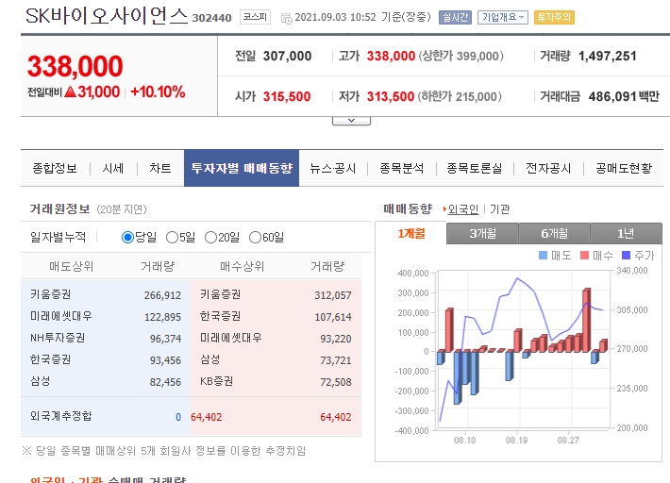Select the 60일 cumulative radio button
The image size is (670, 483).
click(254, 237)
